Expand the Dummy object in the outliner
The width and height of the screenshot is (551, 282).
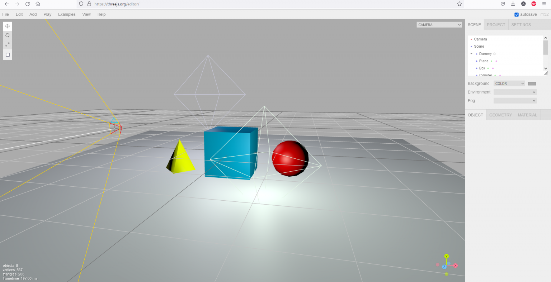tap(471, 53)
